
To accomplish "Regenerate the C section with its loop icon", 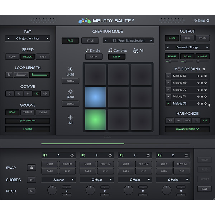I will click(x=186, y=156).
